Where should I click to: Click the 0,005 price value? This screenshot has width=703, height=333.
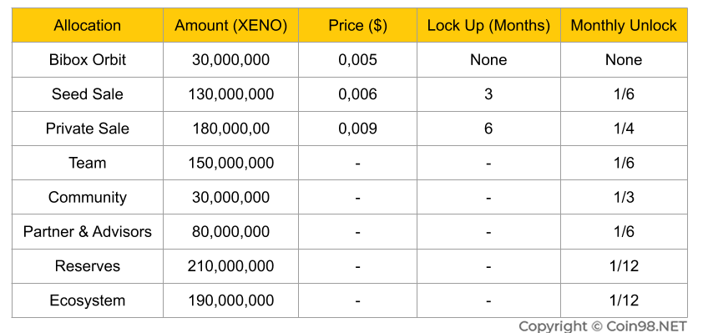point(358,60)
